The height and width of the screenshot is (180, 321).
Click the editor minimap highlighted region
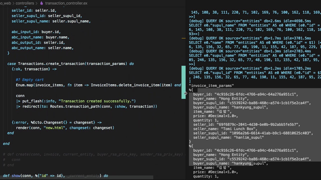pyautogui.click(x=184, y=82)
